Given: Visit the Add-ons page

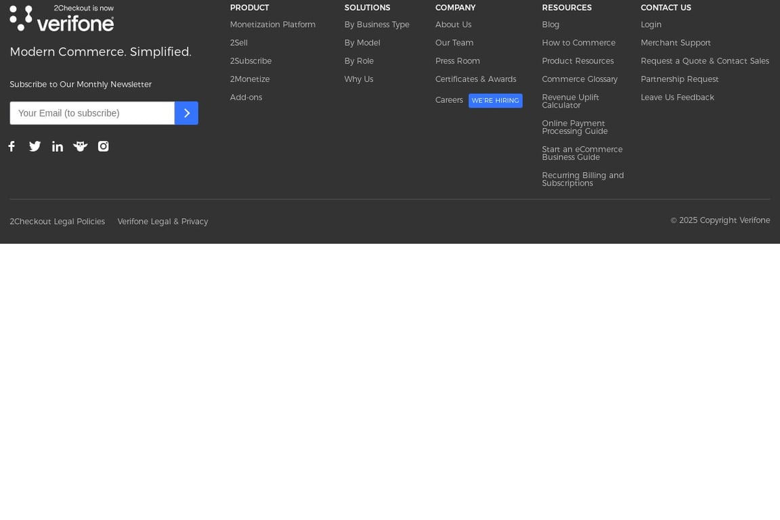Looking at the screenshot, I should coord(246,97).
